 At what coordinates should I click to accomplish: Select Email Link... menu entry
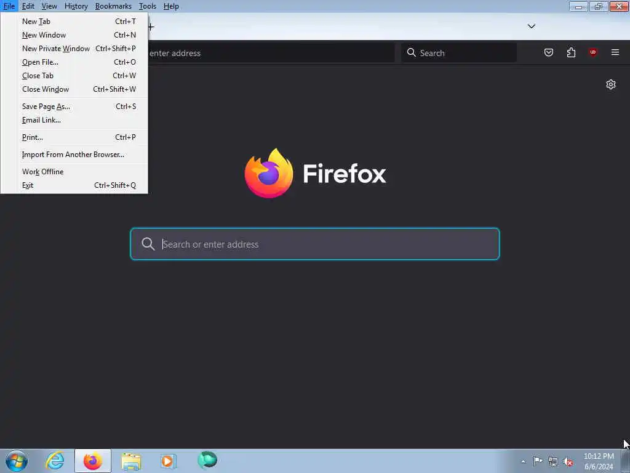[74, 120]
